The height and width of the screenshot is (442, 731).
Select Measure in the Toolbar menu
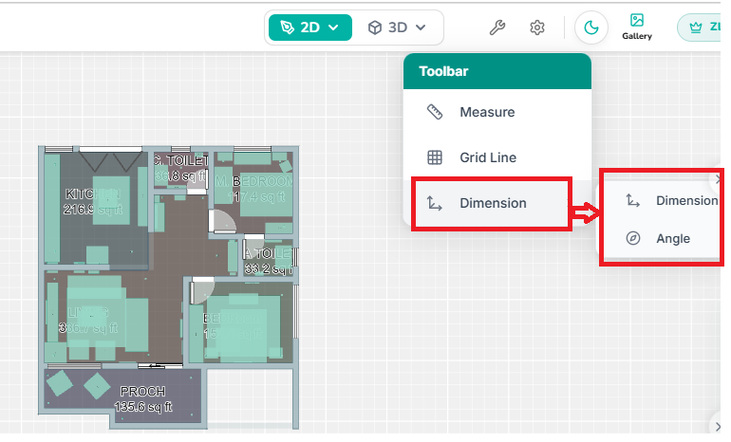497,112
